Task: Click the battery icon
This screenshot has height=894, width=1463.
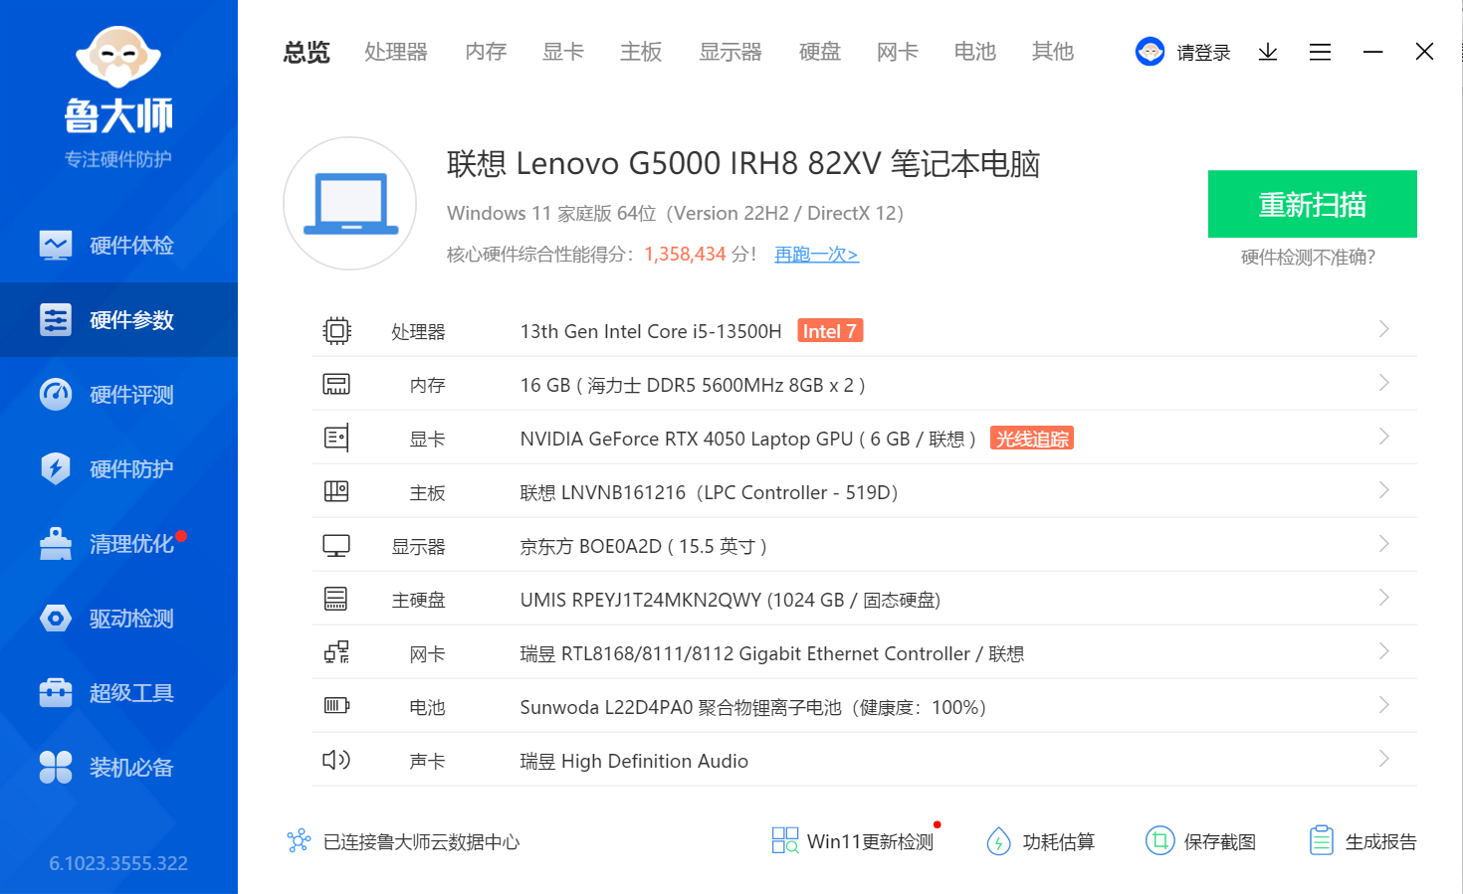Action: click(336, 706)
